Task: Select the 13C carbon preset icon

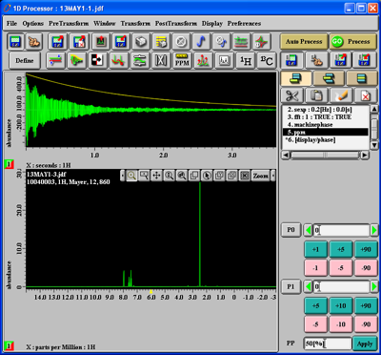Action: tap(266, 60)
